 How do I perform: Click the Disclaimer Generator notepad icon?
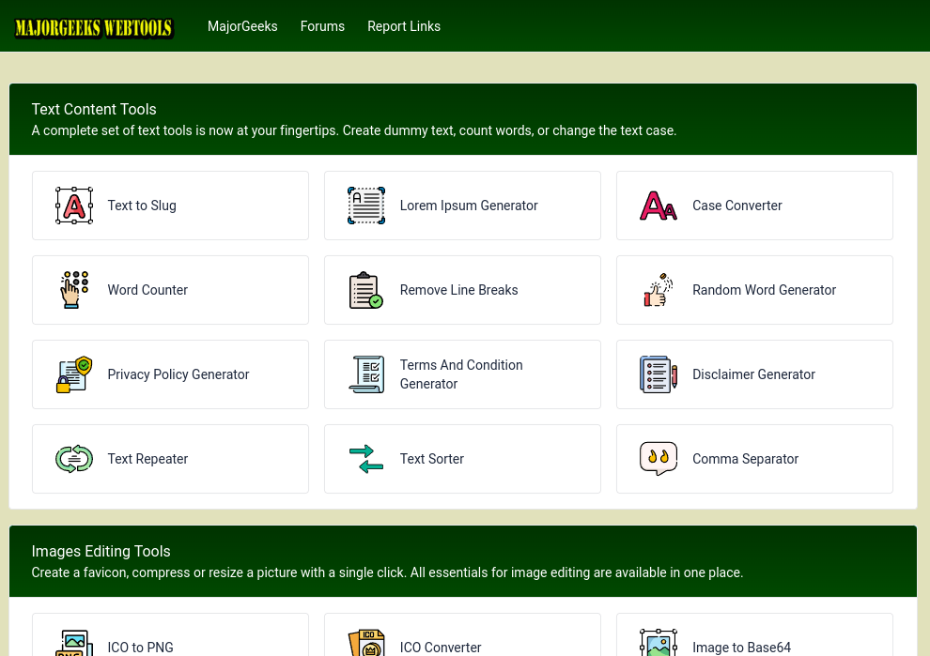coord(658,374)
